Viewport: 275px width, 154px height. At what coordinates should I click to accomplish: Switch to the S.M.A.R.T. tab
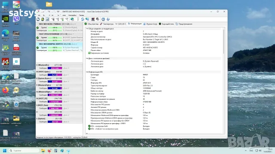(121, 24)
